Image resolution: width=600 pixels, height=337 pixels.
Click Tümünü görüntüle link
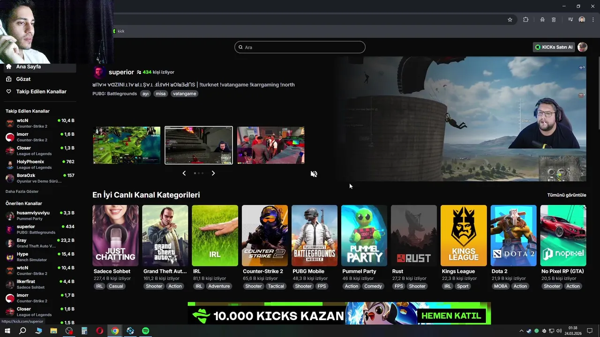567,195
